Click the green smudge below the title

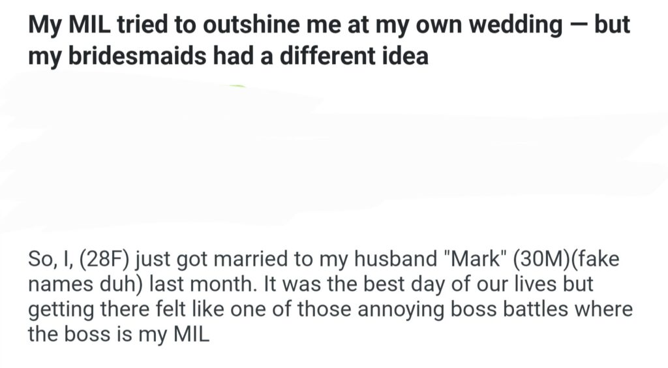[x=237, y=86]
